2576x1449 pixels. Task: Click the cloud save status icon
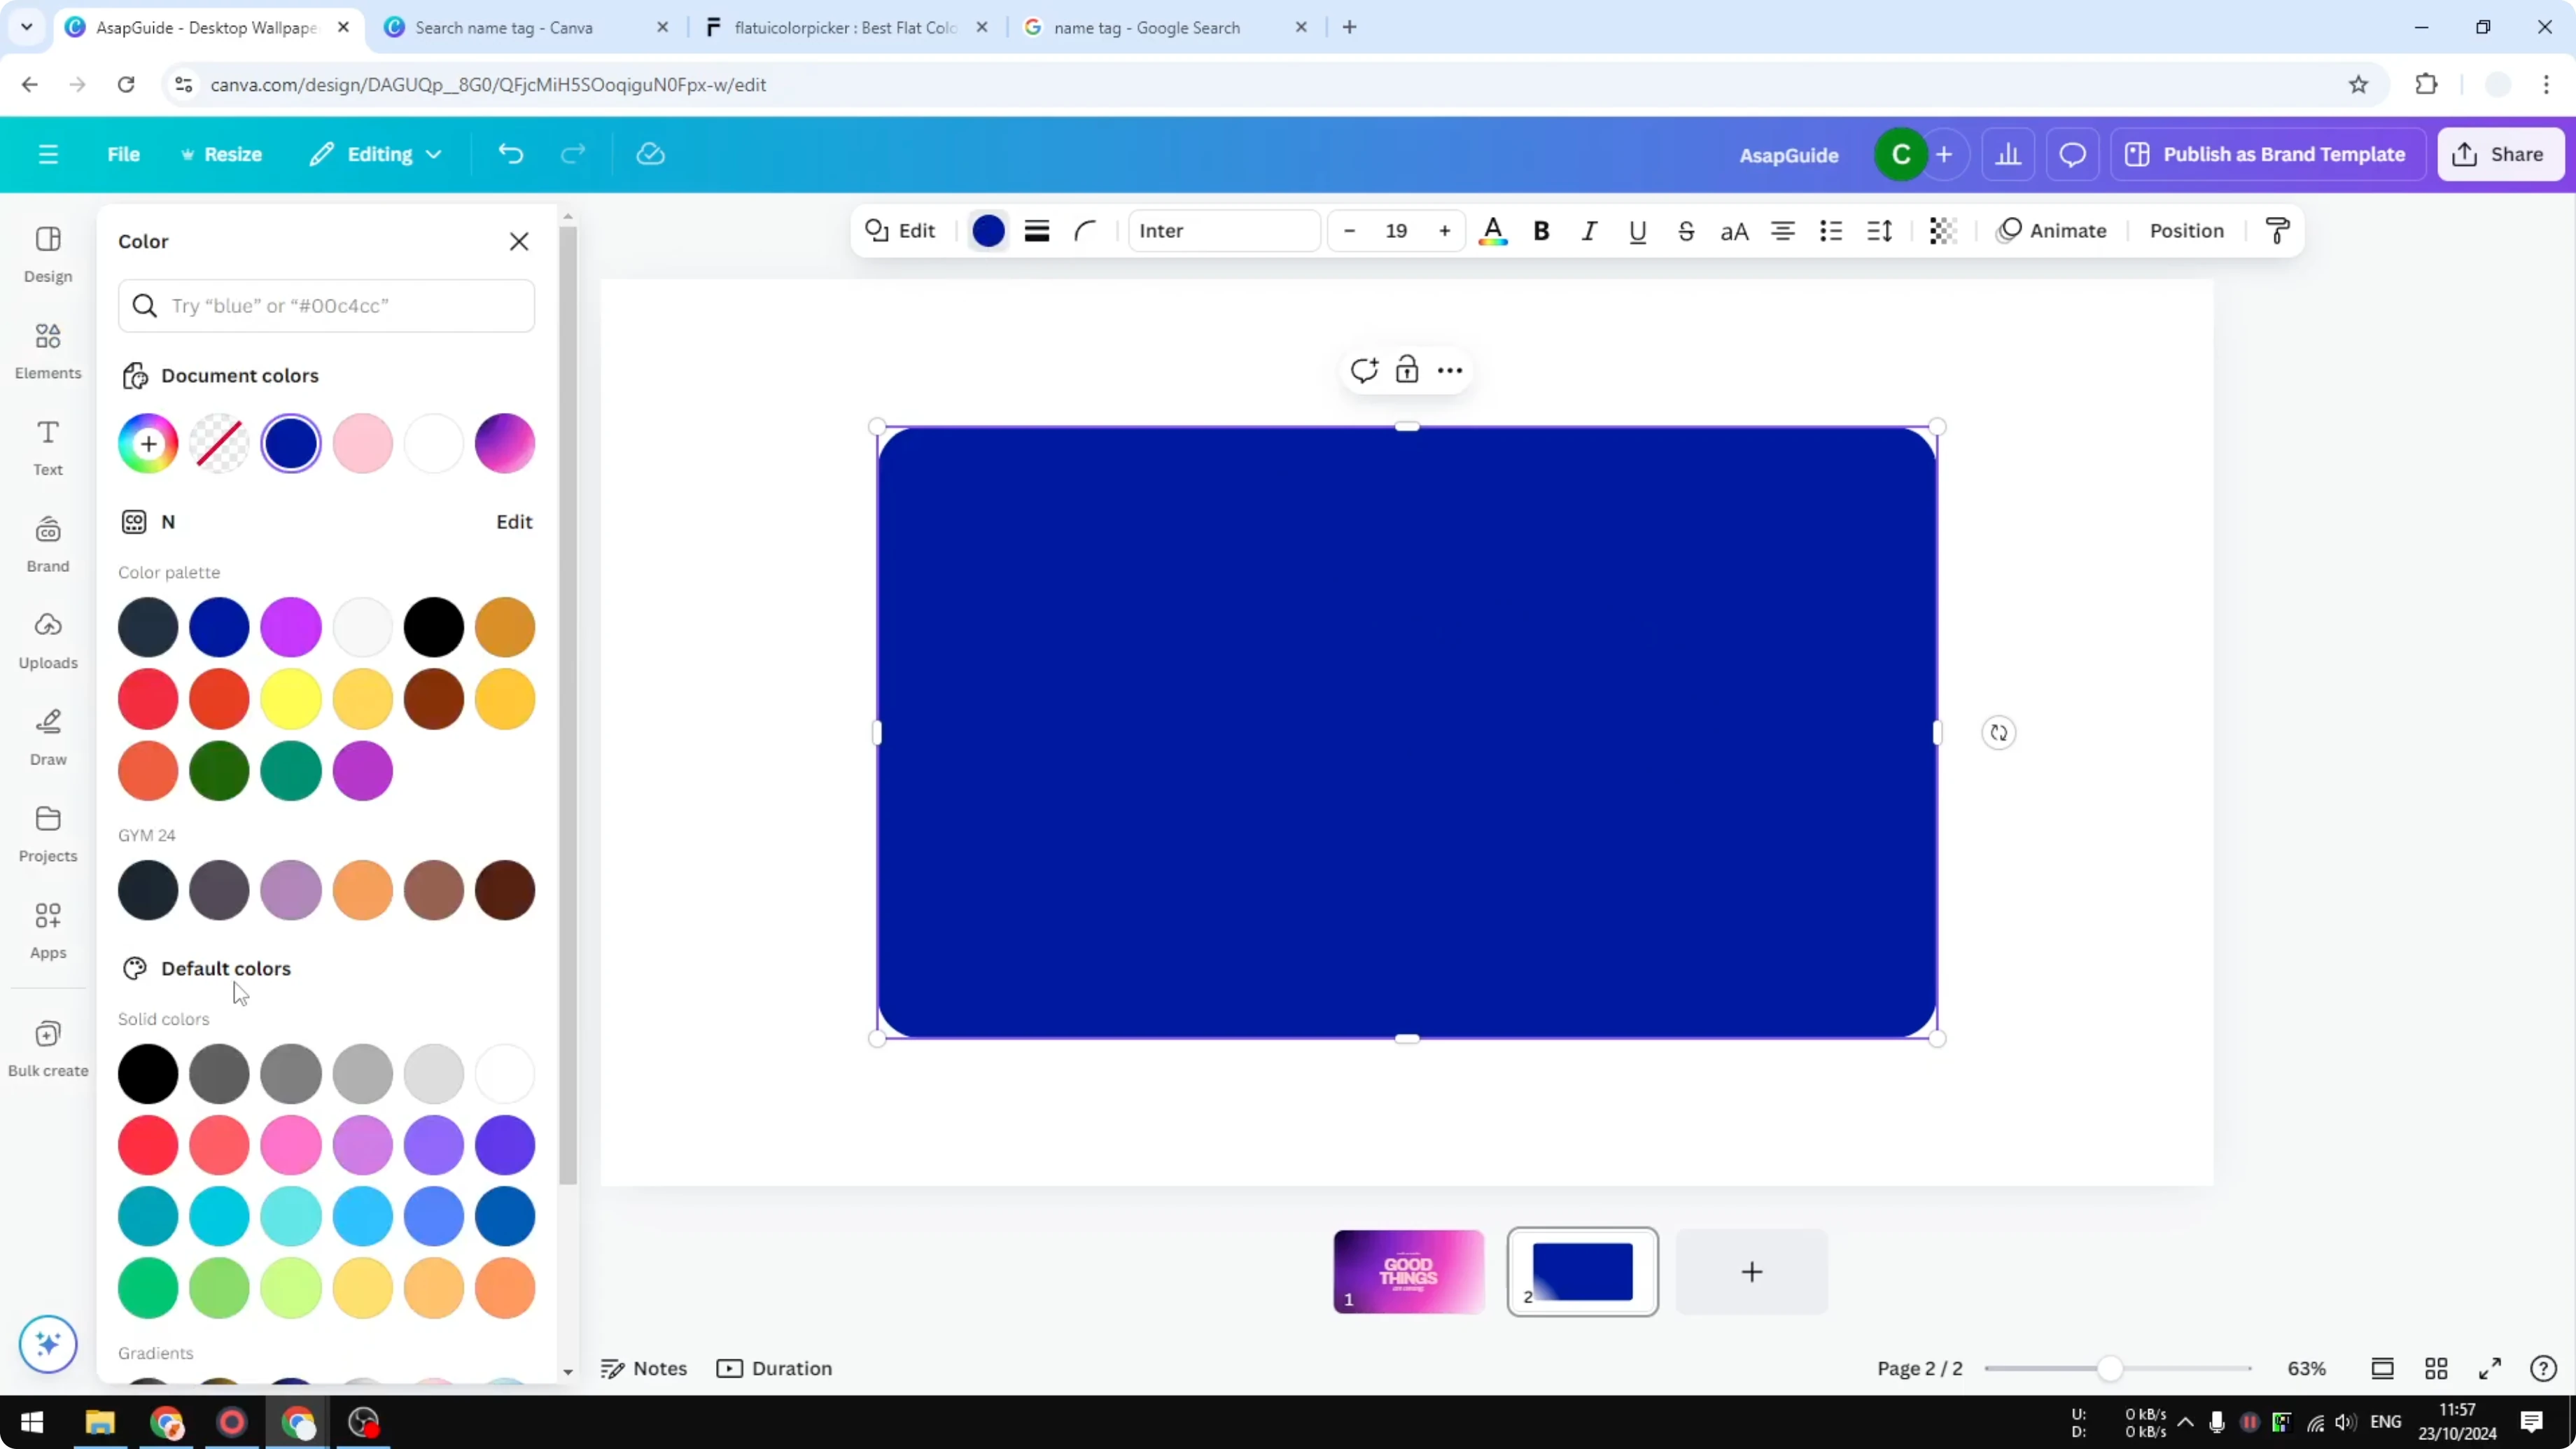coord(651,154)
